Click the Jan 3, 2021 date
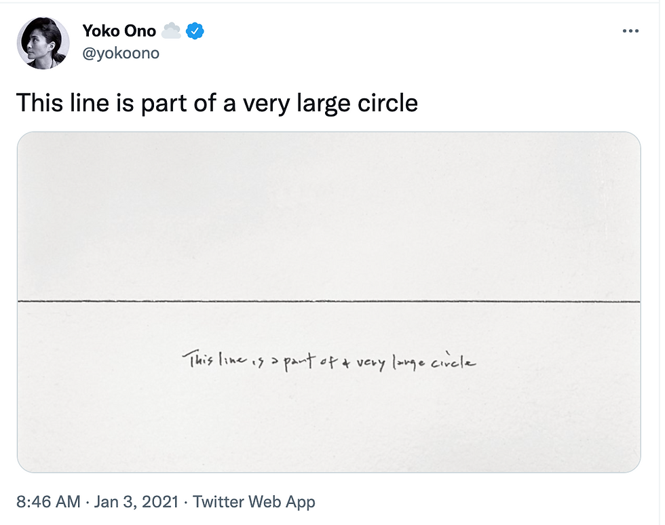Viewport: 665px width, 525px height. tap(136, 502)
